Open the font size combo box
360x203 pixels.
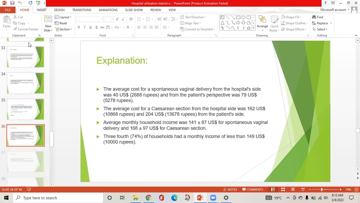109,19
